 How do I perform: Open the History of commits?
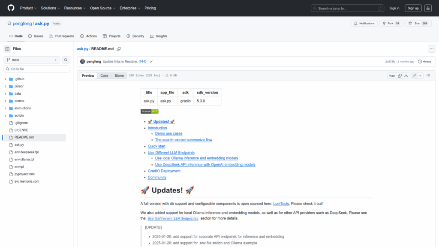pos(425,62)
